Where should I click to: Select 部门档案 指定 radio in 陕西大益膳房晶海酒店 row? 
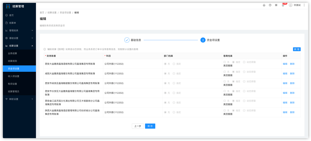pos(174,112)
